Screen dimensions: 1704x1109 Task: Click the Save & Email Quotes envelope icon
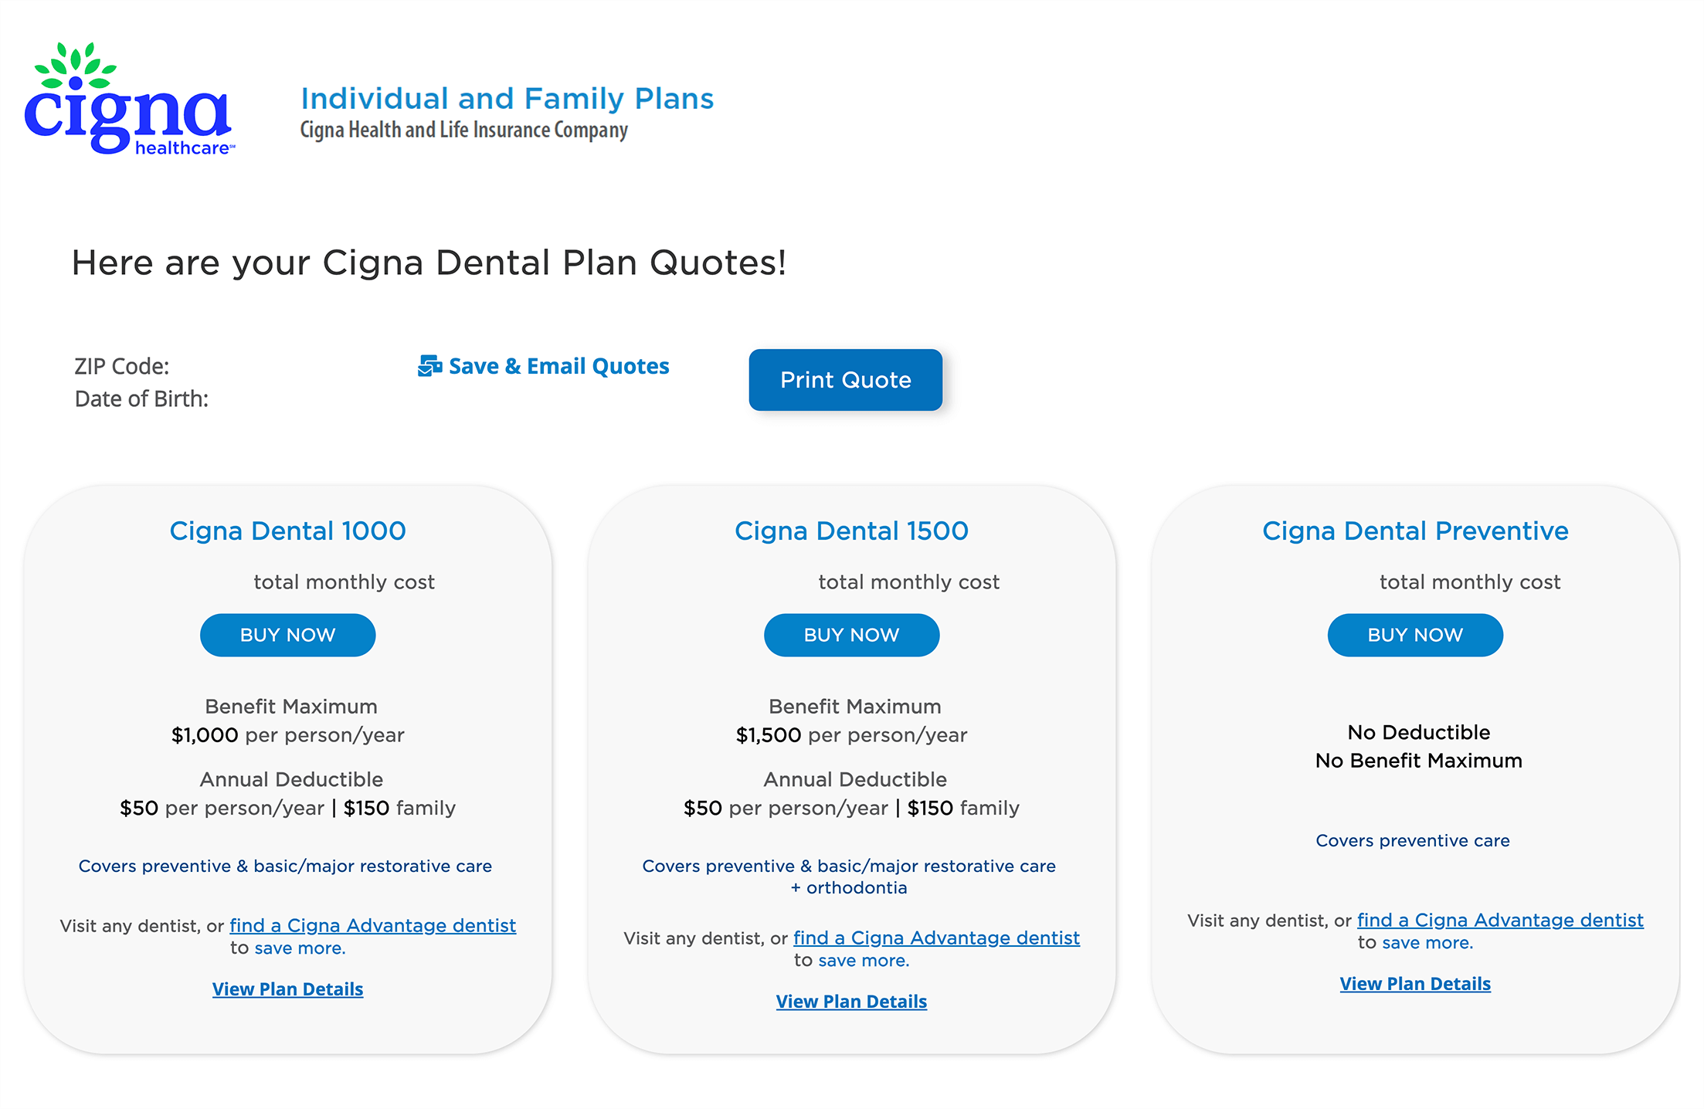(429, 366)
